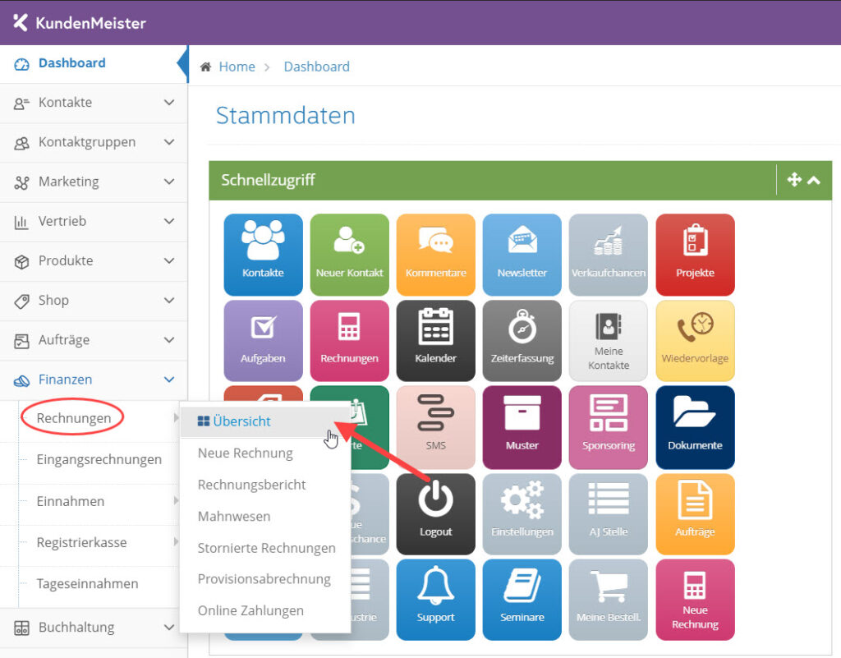Image resolution: width=841 pixels, height=658 pixels.
Task: Click the KundenMeister logo
Action: [x=80, y=22]
